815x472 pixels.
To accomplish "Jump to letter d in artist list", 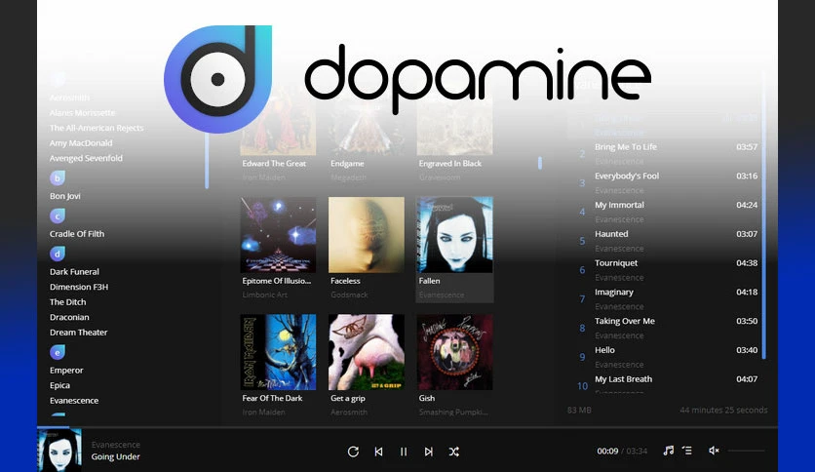I will (58, 254).
